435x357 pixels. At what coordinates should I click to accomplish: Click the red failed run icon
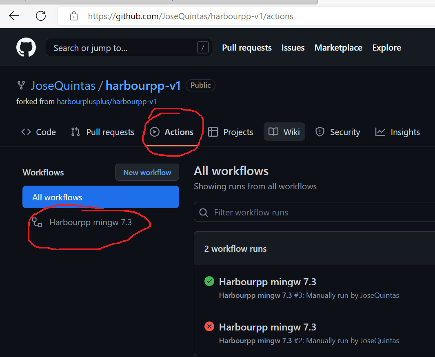pos(209,327)
